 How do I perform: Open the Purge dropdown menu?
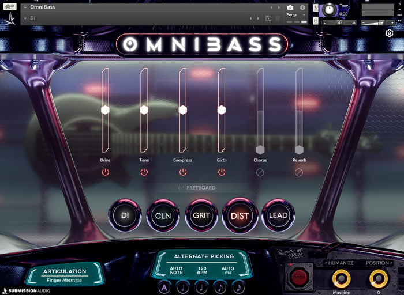pyautogui.click(x=295, y=15)
